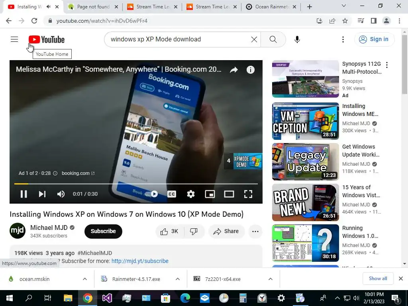This screenshot has height=306, width=408.
Task: Click the install app icon in address bar
Action: click(x=319, y=21)
